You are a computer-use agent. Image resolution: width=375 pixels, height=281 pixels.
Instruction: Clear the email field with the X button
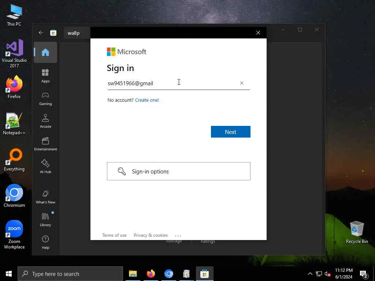(x=242, y=83)
